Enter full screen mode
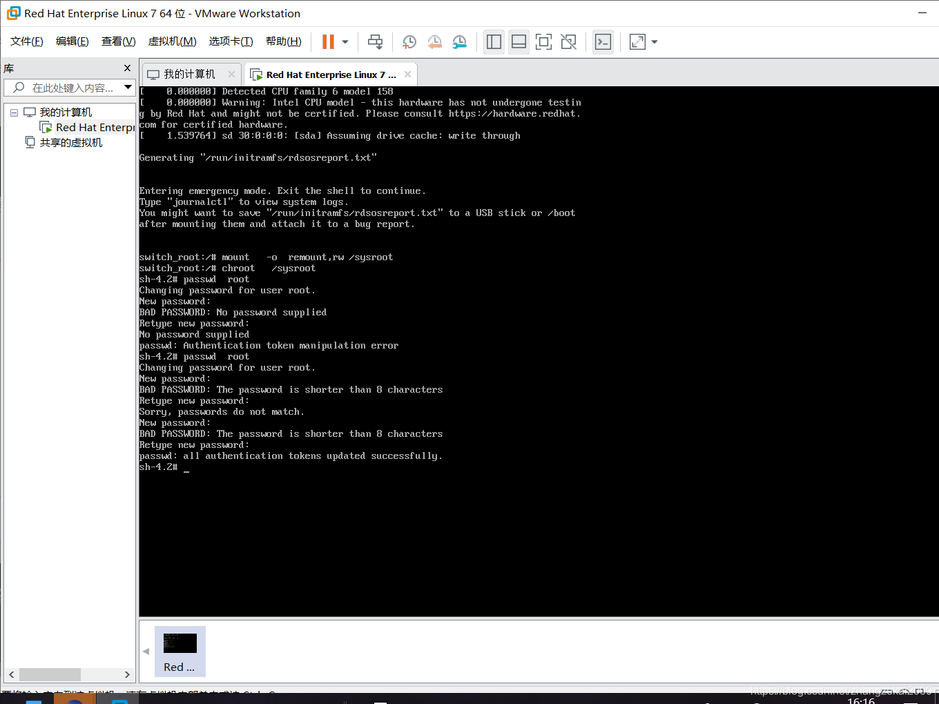The image size is (939, 704). [x=543, y=42]
